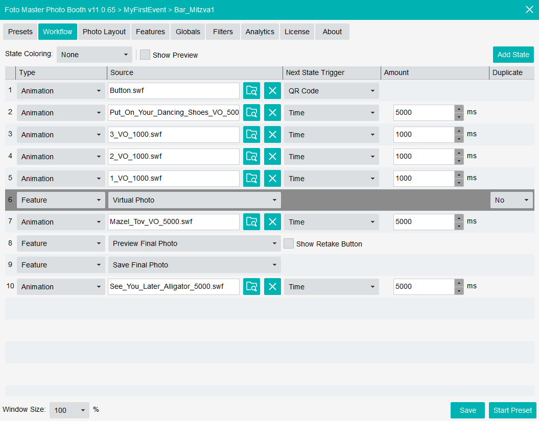The image size is (539, 421).
Task: Open the License tab
Action: pos(297,32)
